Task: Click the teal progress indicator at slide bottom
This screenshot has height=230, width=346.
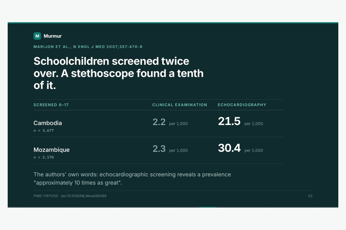Action: [207, 207]
